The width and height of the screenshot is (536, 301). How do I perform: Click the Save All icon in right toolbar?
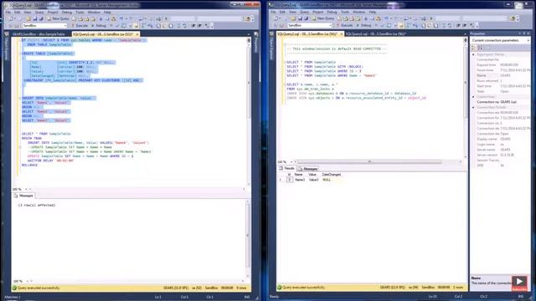[x=306, y=18]
